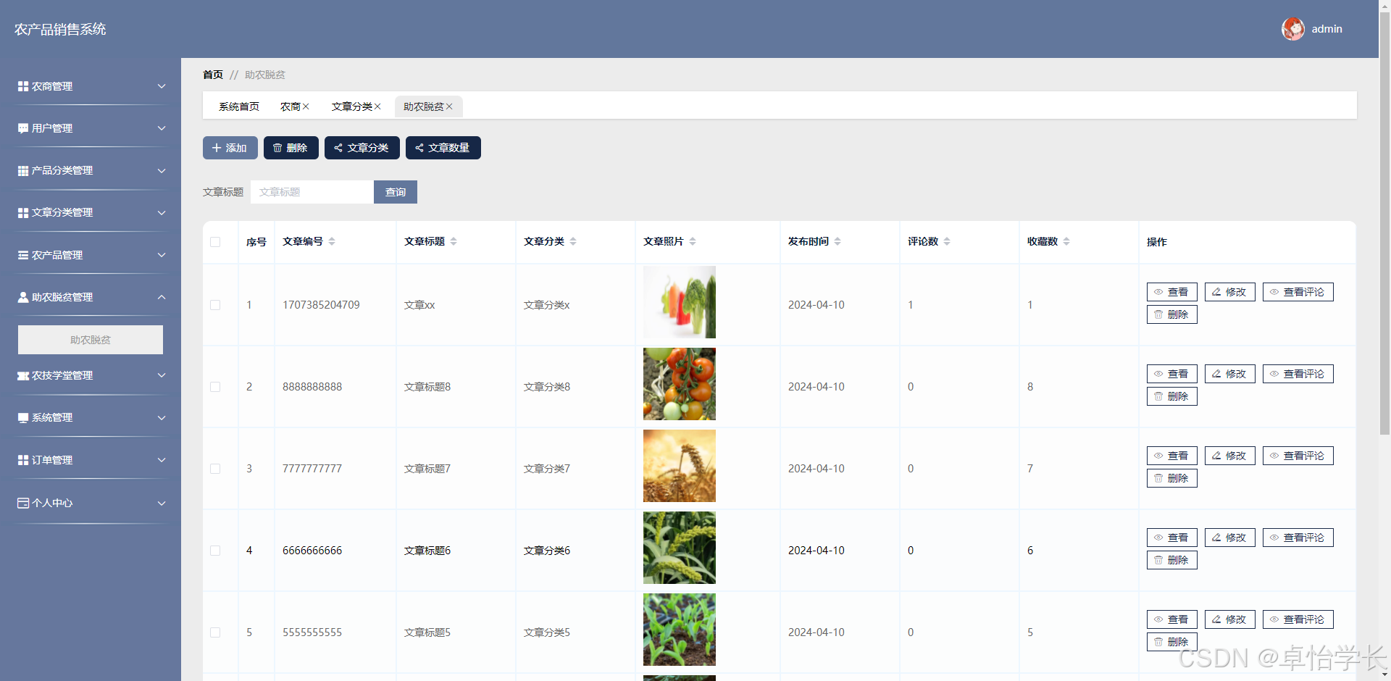
Task: Expand the 订单管理 sidebar menu
Action: 91,460
